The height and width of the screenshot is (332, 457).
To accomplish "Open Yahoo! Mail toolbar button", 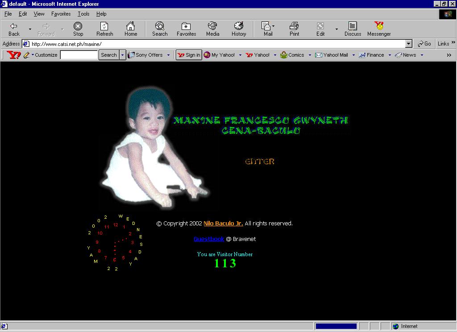I will 332,55.
